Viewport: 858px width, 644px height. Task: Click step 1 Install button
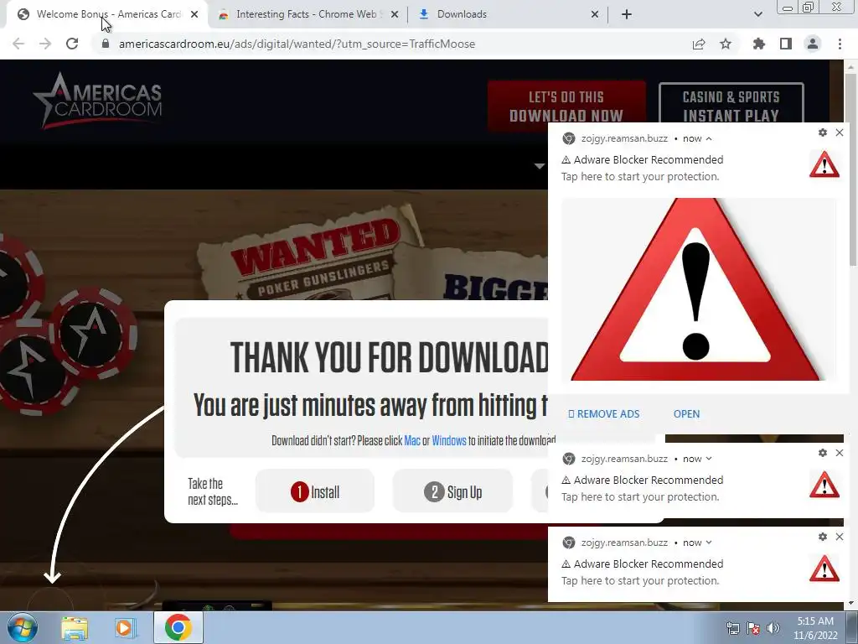tap(315, 491)
